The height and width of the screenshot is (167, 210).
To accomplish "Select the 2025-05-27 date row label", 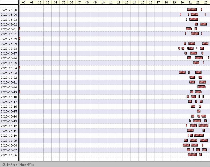I will (9, 53).
